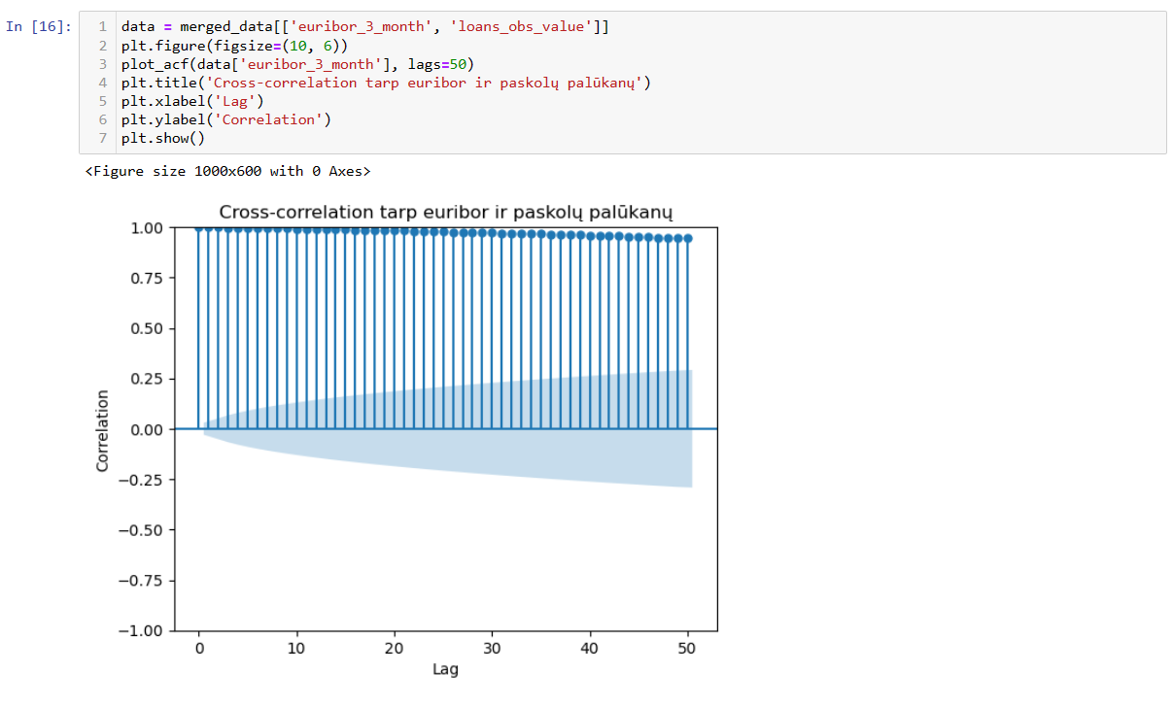Image resolution: width=1173 pixels, height=706 pixels.
Task: Click the "plt.xlabel('Lag')" code line
Action: coord(192,101)
